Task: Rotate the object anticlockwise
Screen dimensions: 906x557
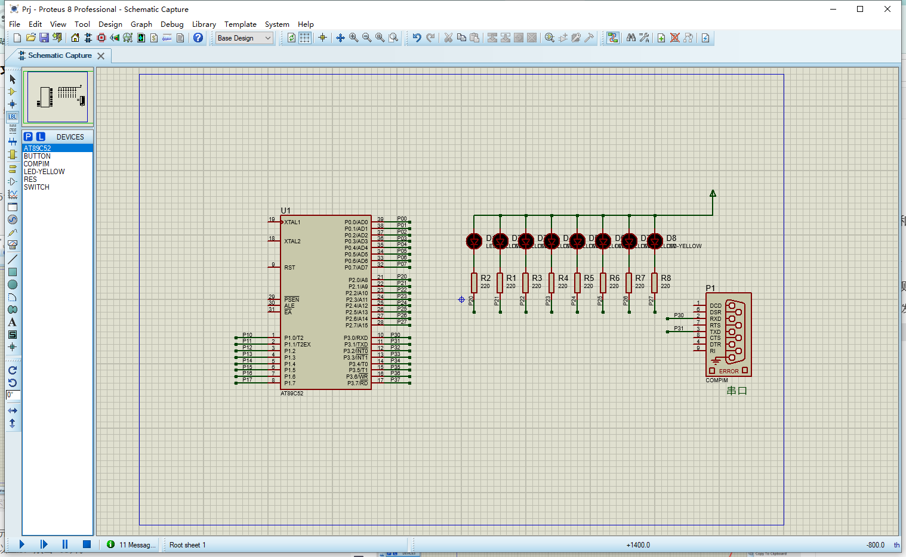Action: pyautogui.click(x=13, y=383)
